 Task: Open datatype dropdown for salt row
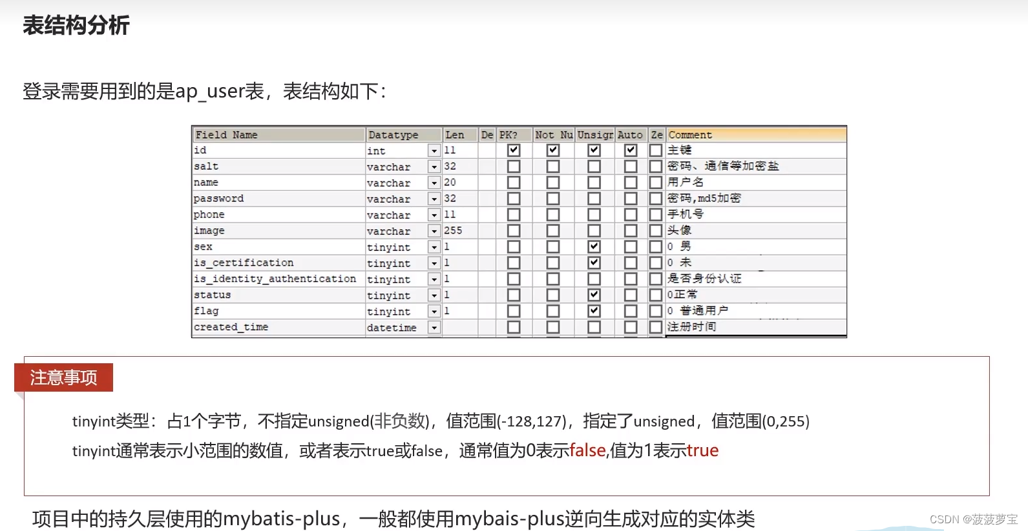click(434, 167)
